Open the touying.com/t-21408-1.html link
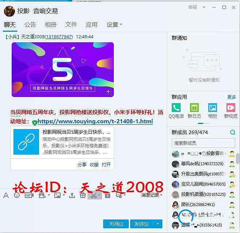This screenshot has height=233, width=240. 95,121
